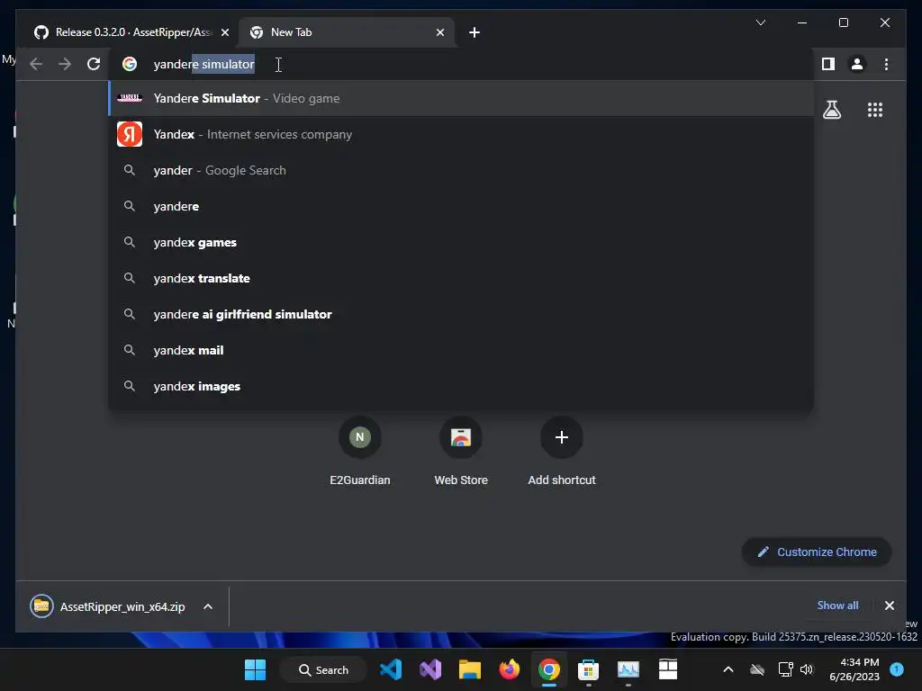Image resolution: width=922 pixels, height=691 pixels.
Task: Open the performance monitor taskbar icon
Action: (628, 669)
